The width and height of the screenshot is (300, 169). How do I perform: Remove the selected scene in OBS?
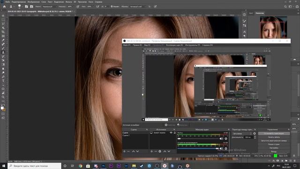click(x=128, y=151)
